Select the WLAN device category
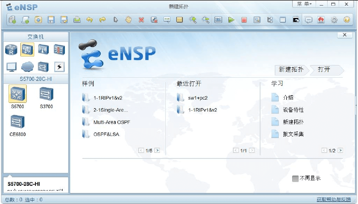The image size is (358, 204). coord(43,50)
